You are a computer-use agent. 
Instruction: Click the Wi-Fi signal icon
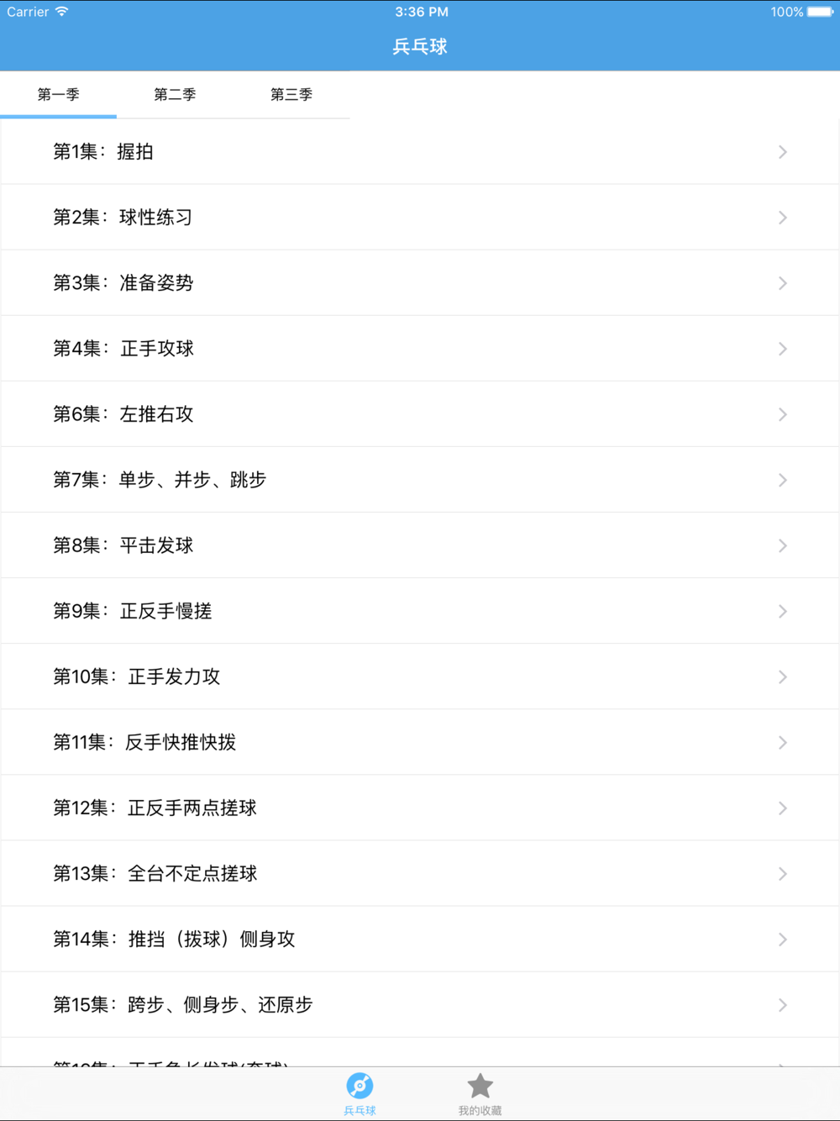point(62,12)
